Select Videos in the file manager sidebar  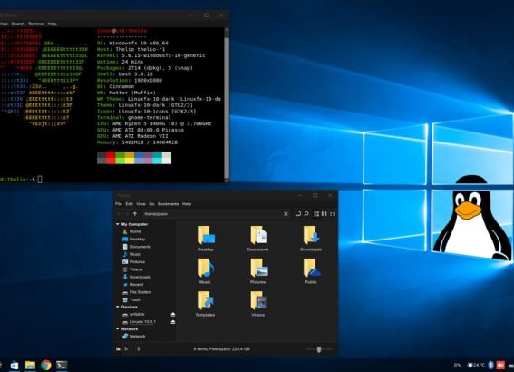132,269
